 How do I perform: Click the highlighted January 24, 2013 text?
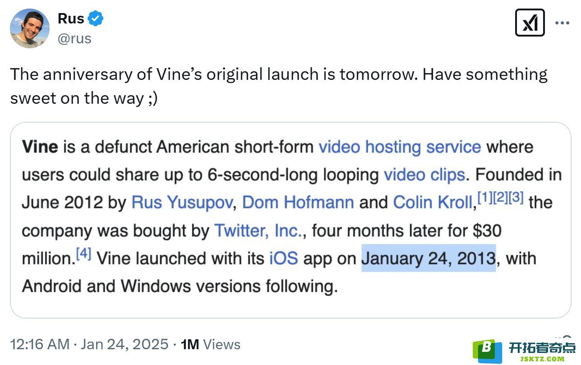coord(429,259)
